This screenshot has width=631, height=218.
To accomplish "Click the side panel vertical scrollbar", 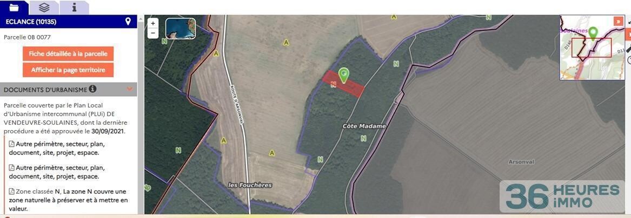I will pos(141,114).
